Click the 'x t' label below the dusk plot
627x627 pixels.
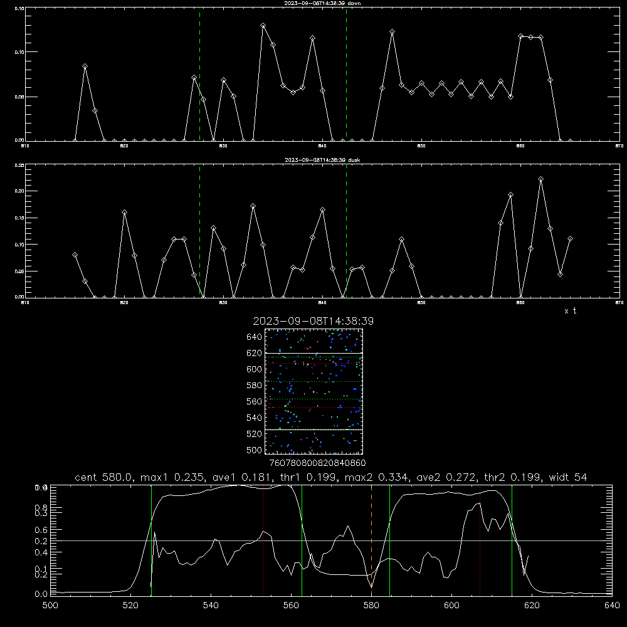(570, 311)
